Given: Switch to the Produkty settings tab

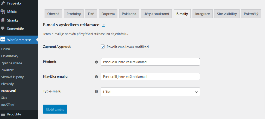Looking at the screenshot, I should click(74, 14).
